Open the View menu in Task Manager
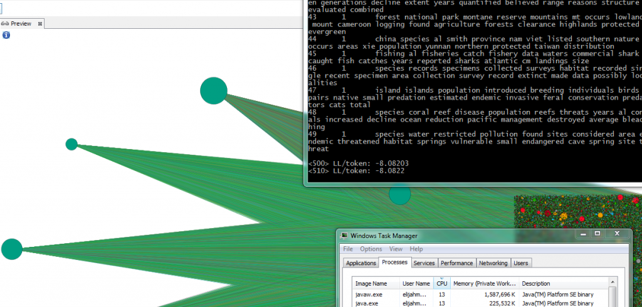The width and height of the screenshot is (642, 307). click(x=396, y=249)
